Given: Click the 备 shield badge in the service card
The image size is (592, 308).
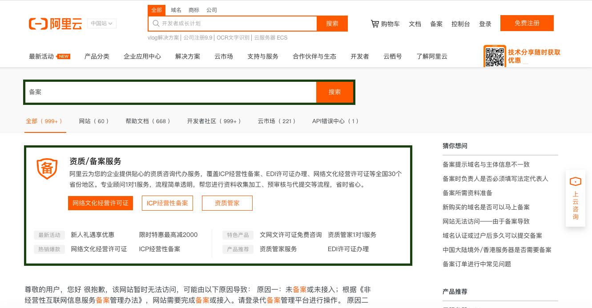Looking at the screenshot, I should pyautogui.click(x=47, y=169).
